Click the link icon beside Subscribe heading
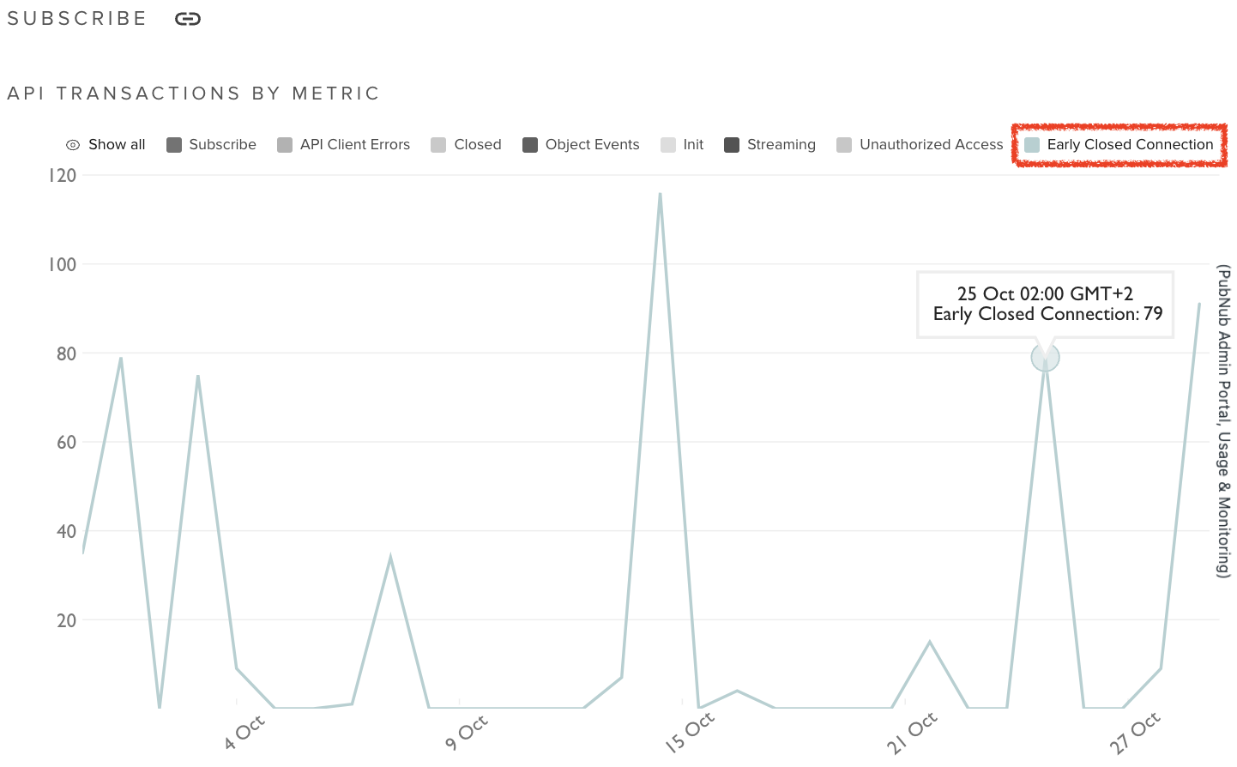 (x=187, y=19)
